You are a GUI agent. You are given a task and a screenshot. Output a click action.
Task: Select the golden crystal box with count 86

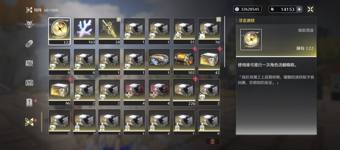coord(59,92)
